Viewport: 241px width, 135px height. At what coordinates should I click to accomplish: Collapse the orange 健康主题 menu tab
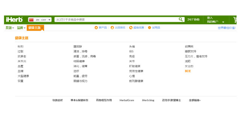click(35, 28)
